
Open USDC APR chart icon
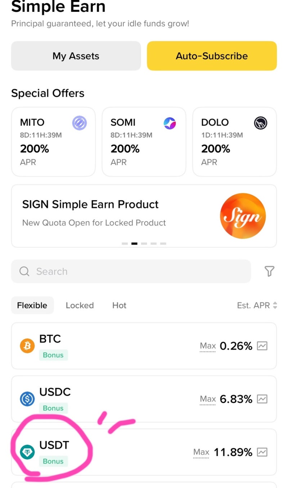(x=262, y=399)
